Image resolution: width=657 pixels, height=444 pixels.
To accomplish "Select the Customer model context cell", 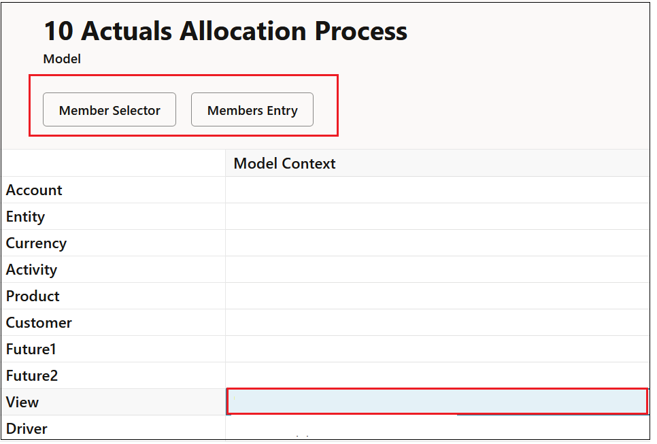I will [437, 322].
